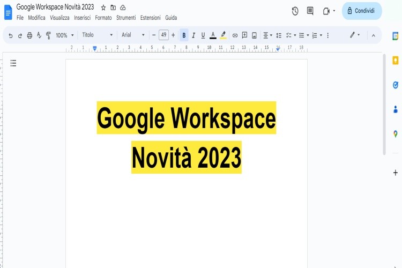Start a Meet video call
Viewport: 402px width, 268px height.
tap(326, 11)
